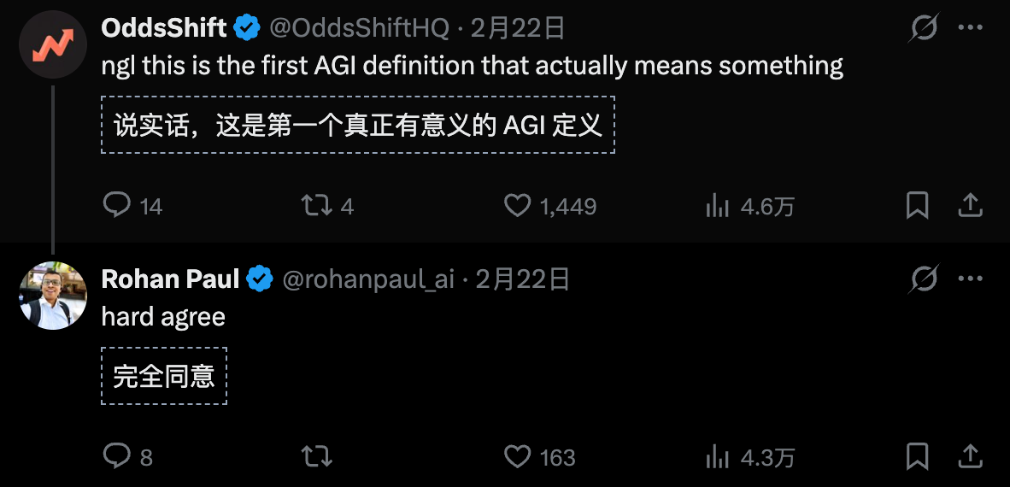Open more options on OddsShift post

(x=971, y=28)
